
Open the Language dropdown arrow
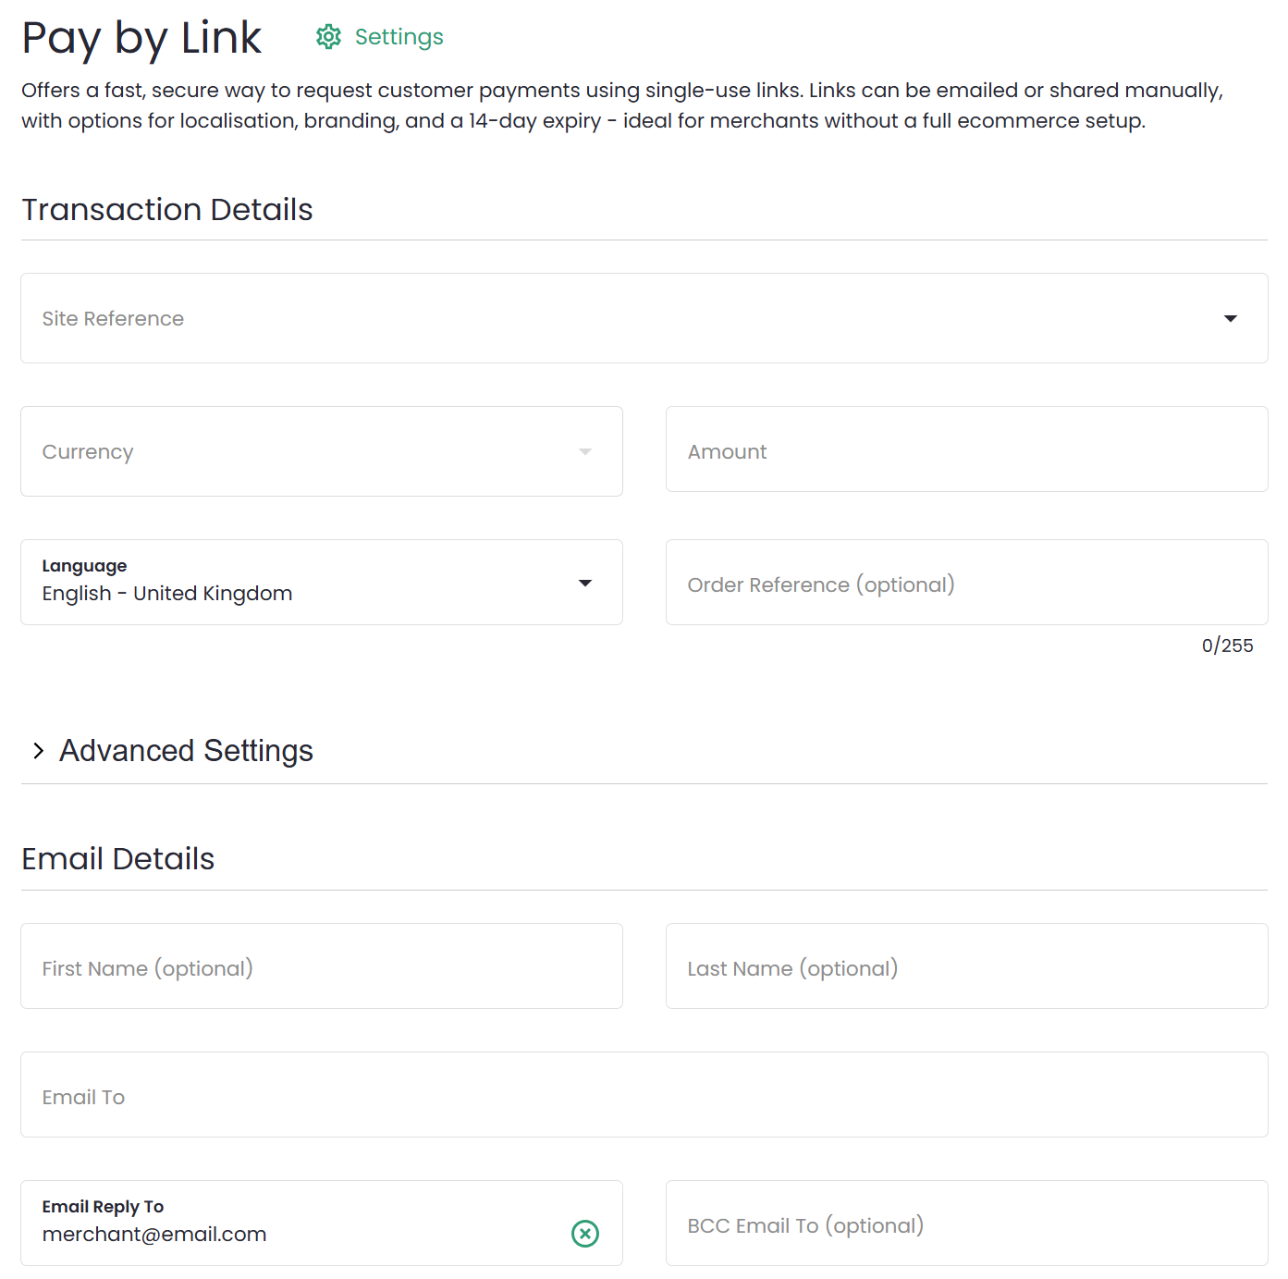[584, 583]
